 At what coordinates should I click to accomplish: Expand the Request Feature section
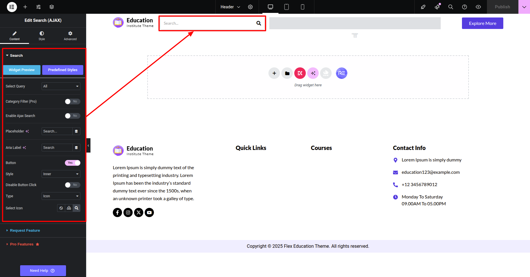[x=23, y=231]
